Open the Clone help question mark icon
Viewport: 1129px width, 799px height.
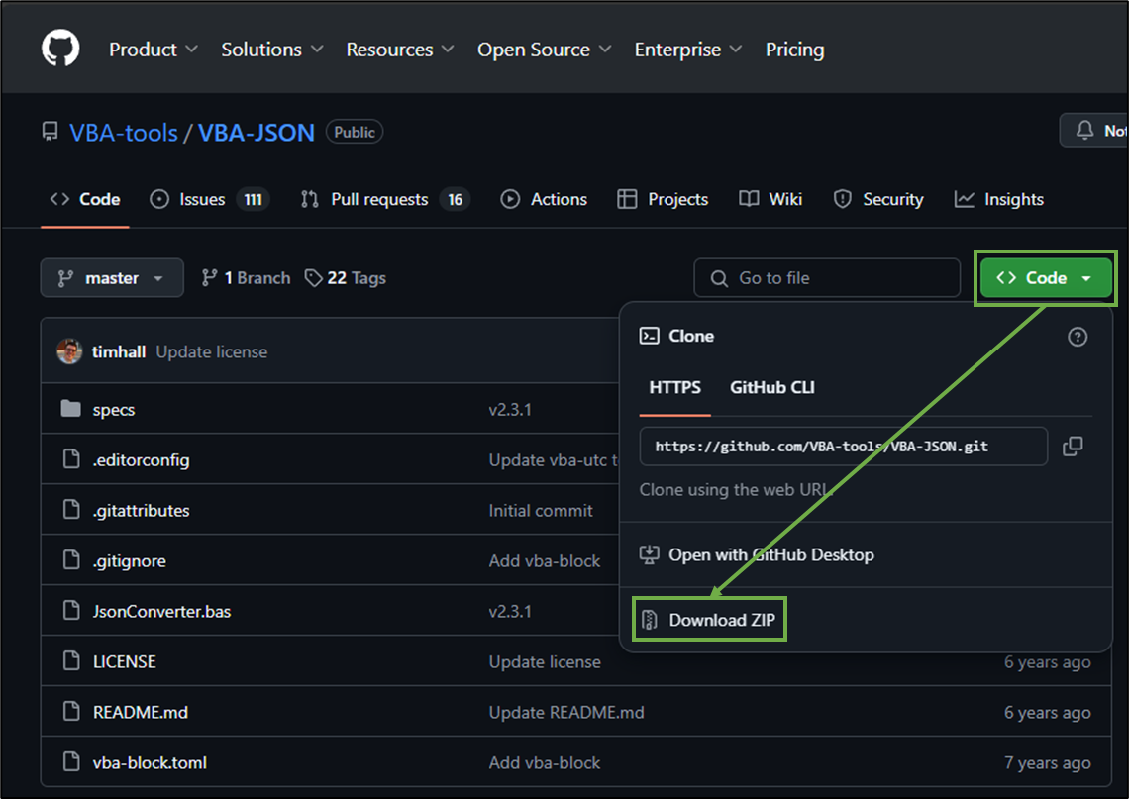point(1078,337)
